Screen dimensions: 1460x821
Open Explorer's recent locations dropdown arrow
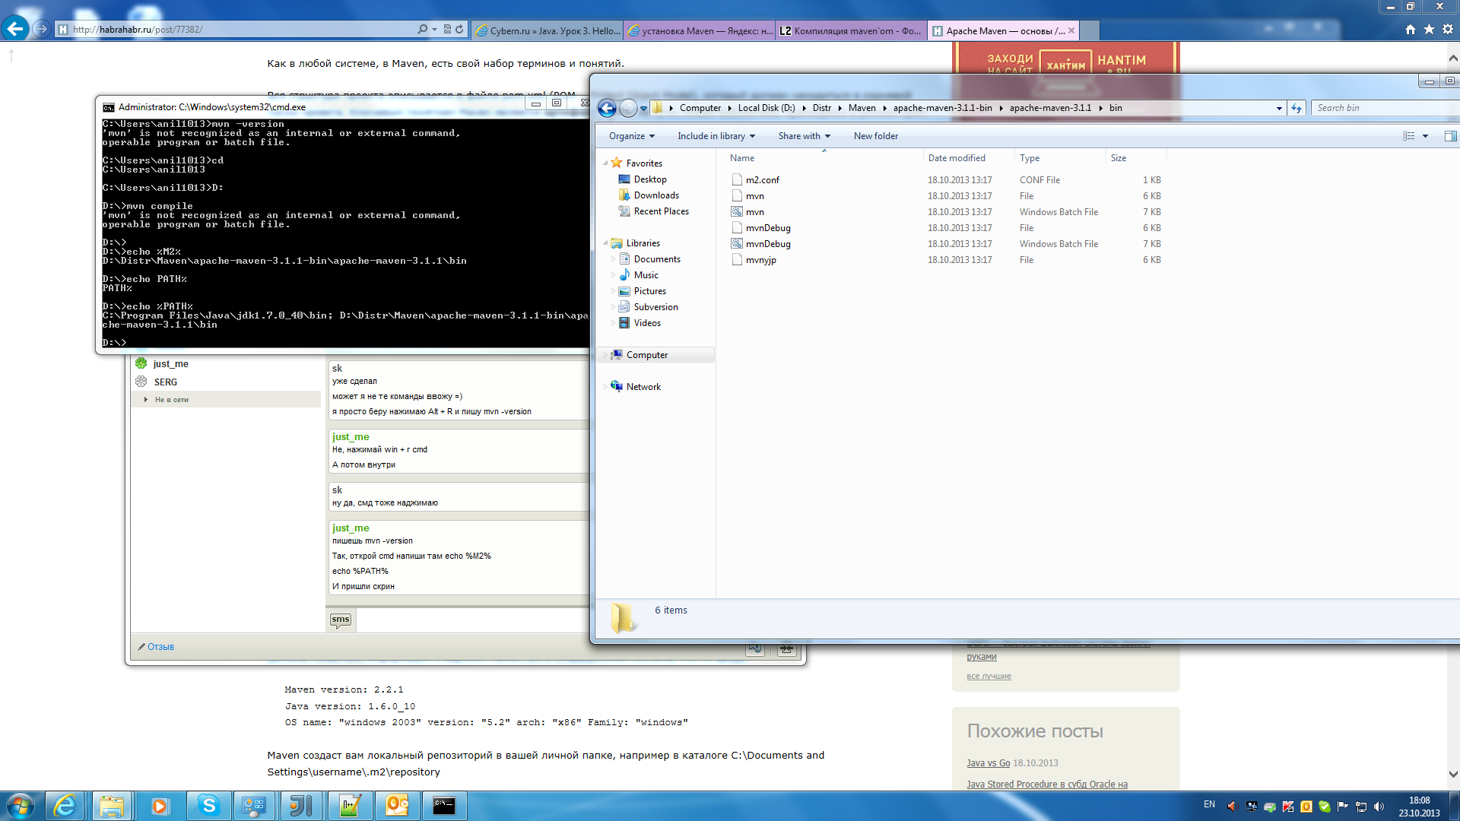point(643,108)
